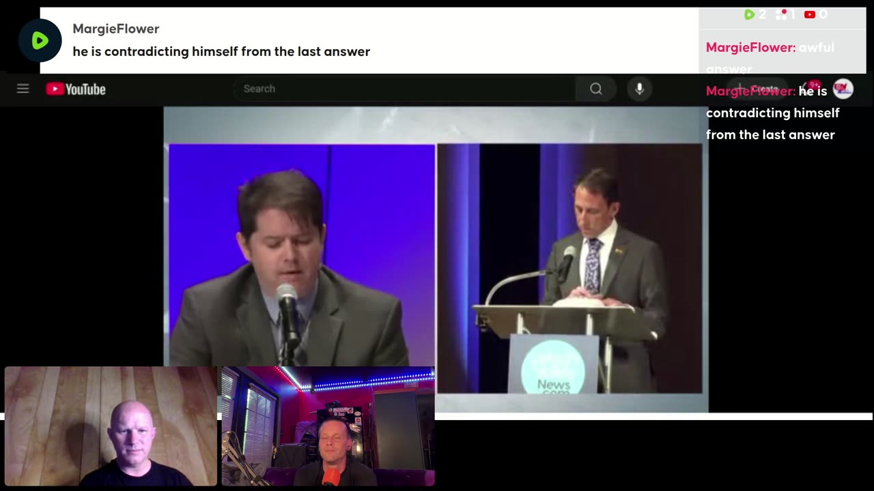The height and width of the screenshot is (491, 874).
Task: Click the microphone voice search icon
Action: pyautogui.click(x=639, y=89)
